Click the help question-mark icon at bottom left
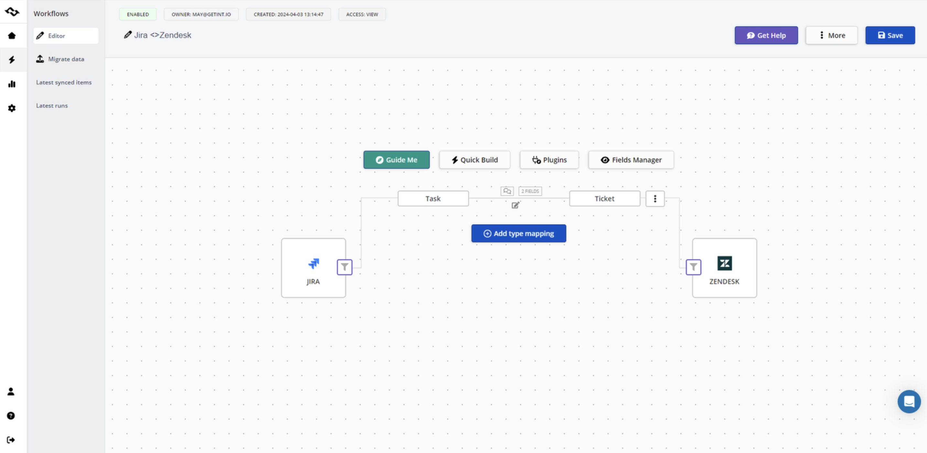 point(11,416)
